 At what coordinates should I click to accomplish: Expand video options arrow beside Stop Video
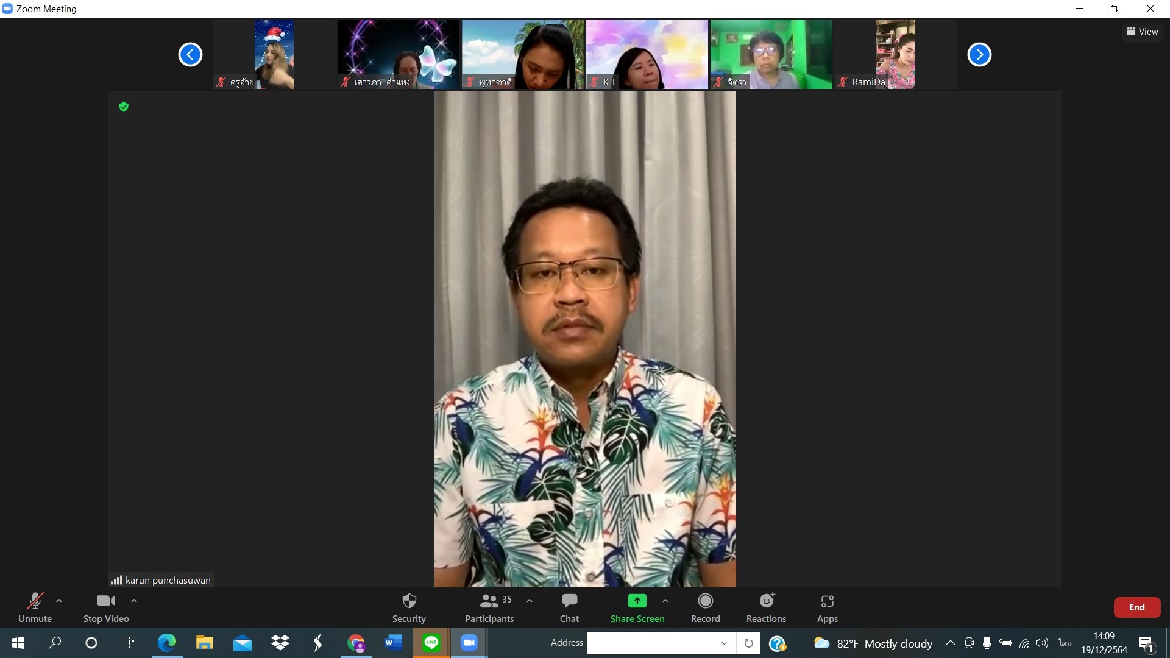click(134, 601)
